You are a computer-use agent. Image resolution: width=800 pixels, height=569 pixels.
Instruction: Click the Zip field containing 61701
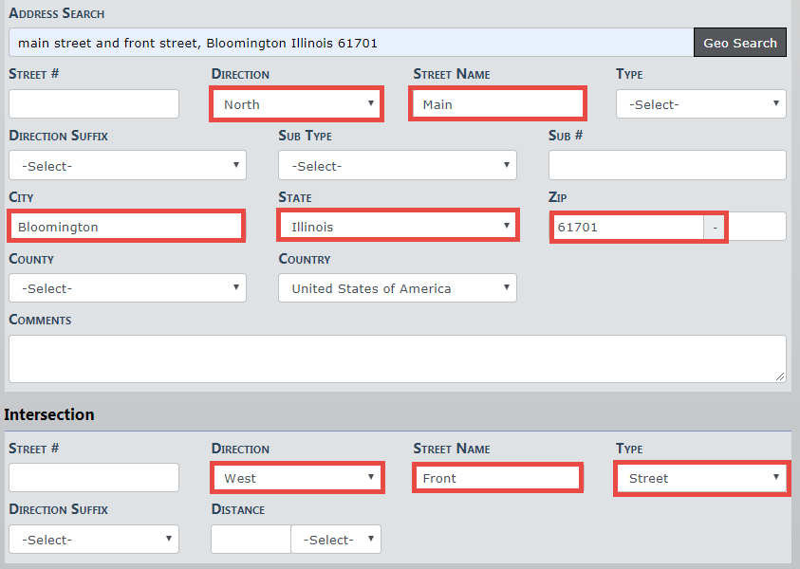tap(626, 228)
